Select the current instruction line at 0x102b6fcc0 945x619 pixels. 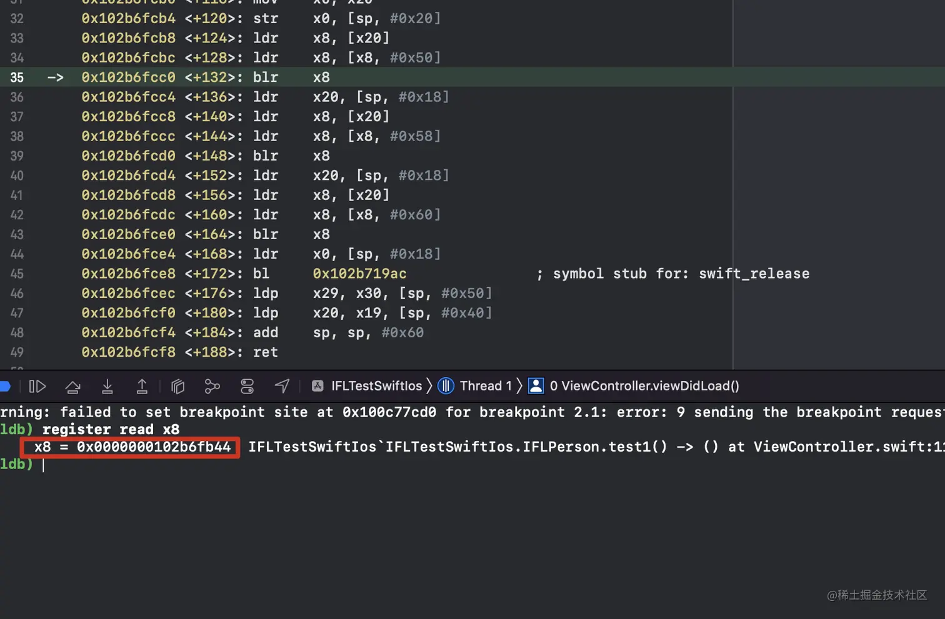pyautogui.click(x=472, y=77)
